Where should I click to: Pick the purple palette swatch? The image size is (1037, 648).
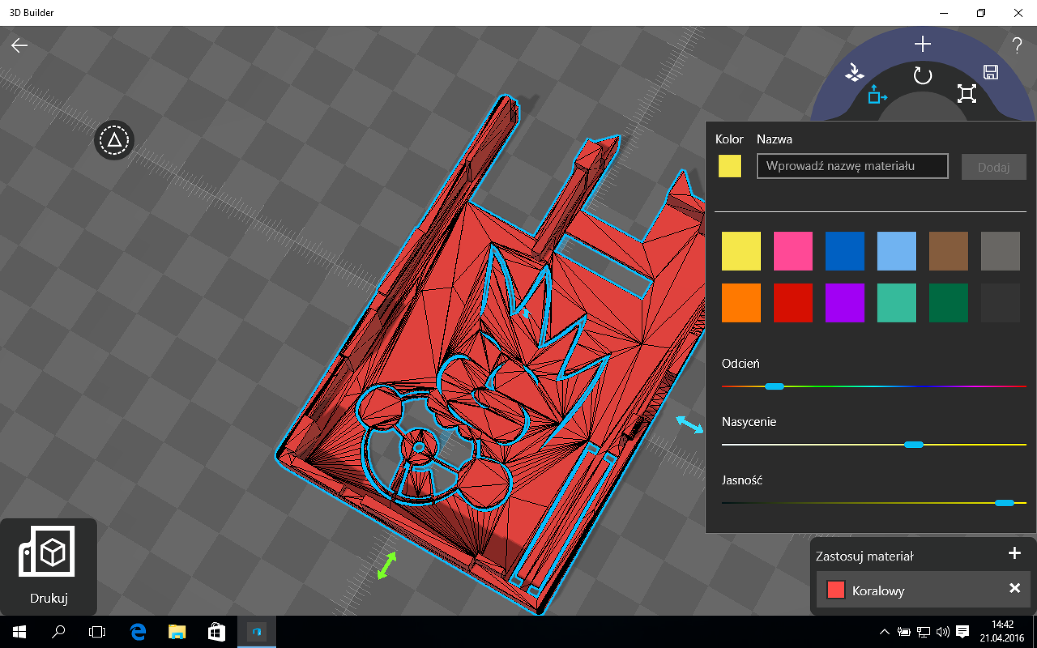pyautogui.click(x=844, y=303)
